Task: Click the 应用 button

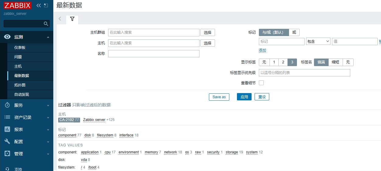Action: 244,97
